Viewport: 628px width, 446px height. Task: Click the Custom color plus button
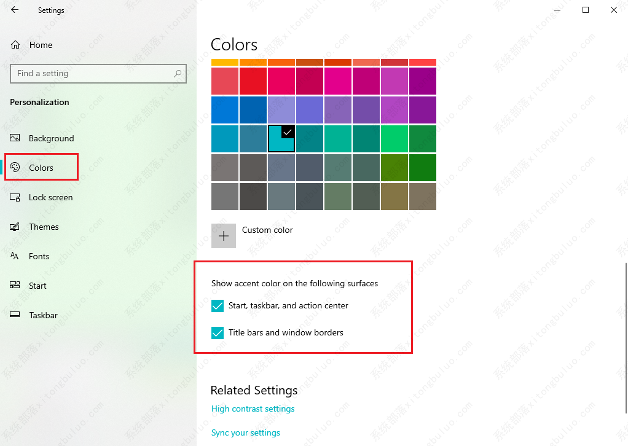[x=224, y=236]
